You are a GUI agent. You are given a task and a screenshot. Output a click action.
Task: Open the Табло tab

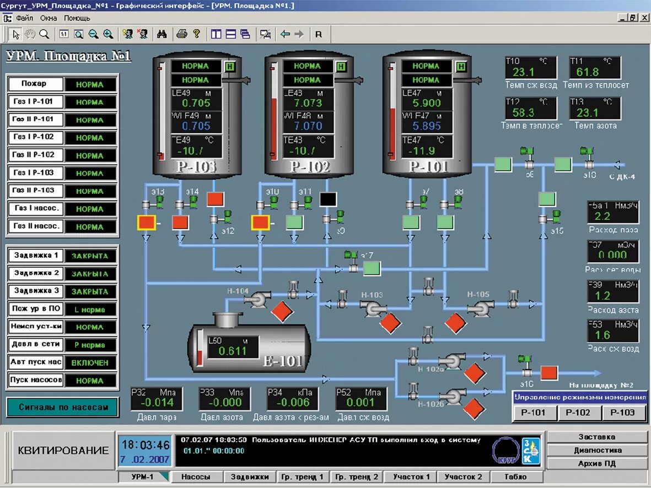515,477
